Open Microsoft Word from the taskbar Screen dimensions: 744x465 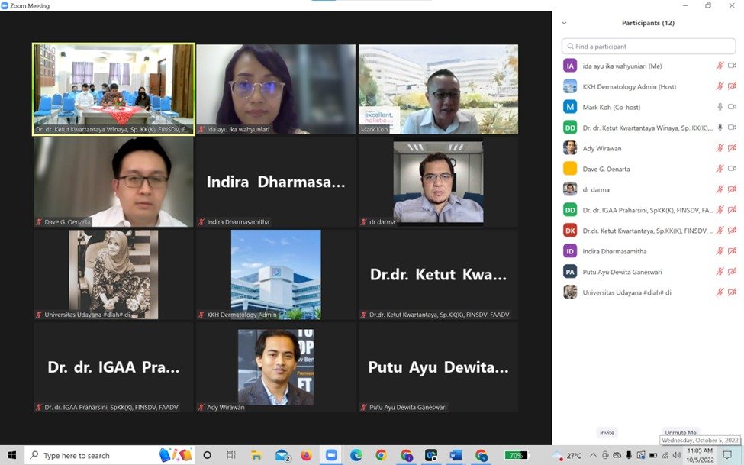[x=456, y=455]
